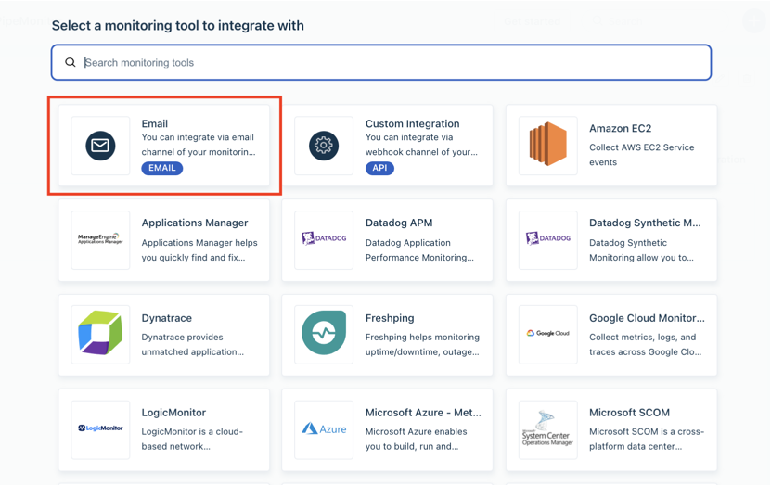The width and height of the screenshot is (771, 485).
Task: Open the Email integration title
Action: coord(154,124)
